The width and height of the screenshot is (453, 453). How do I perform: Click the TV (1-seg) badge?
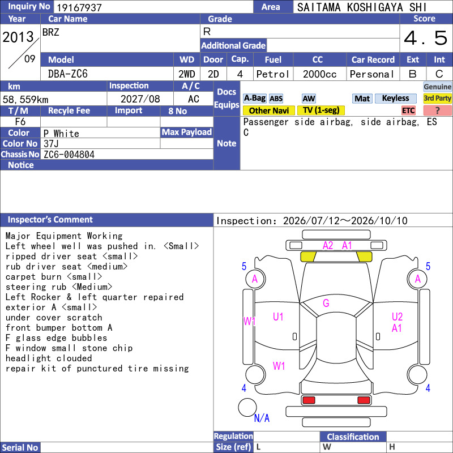[x=321, y=110]
